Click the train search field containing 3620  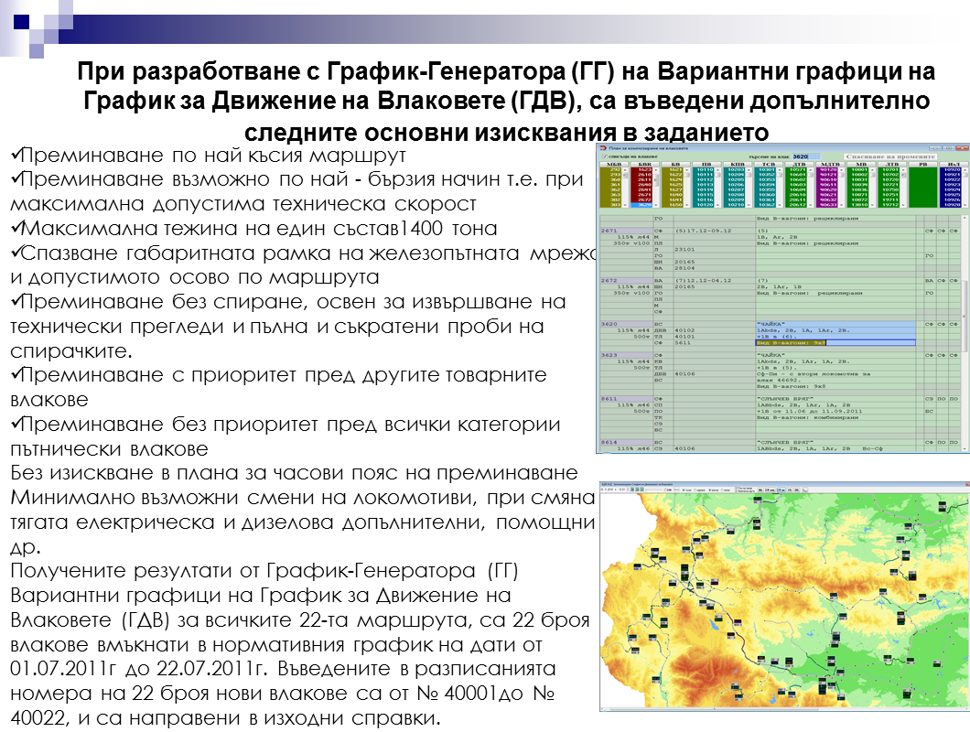pos(807,156)
